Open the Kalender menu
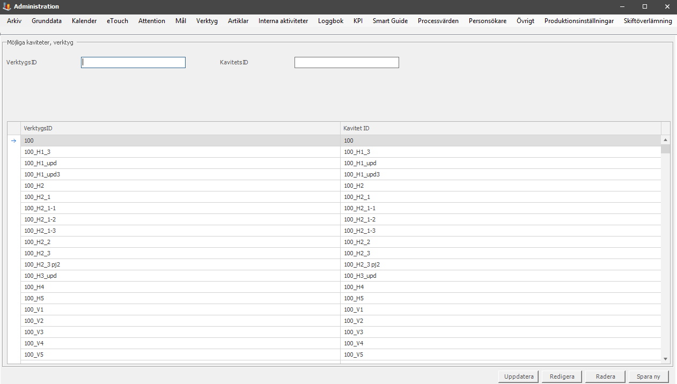 [x=84, y=21]
